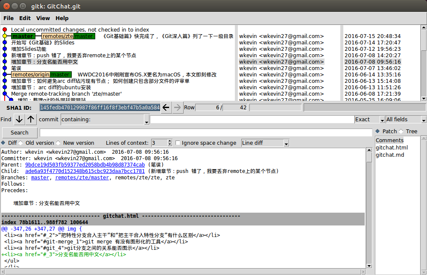The width and height of the screenshot is (427, 275).
Task: Open the Exact match type dropdown
Action: click(x=369, y=120)
